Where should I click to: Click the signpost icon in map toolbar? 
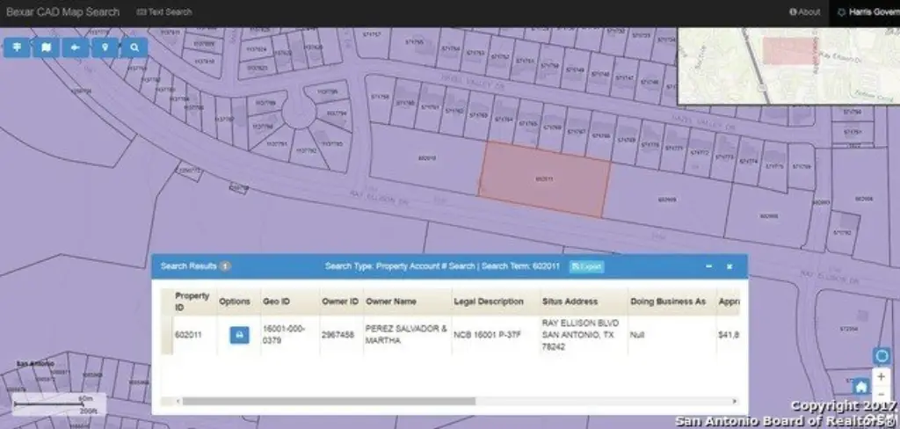(x=17, y=47)
